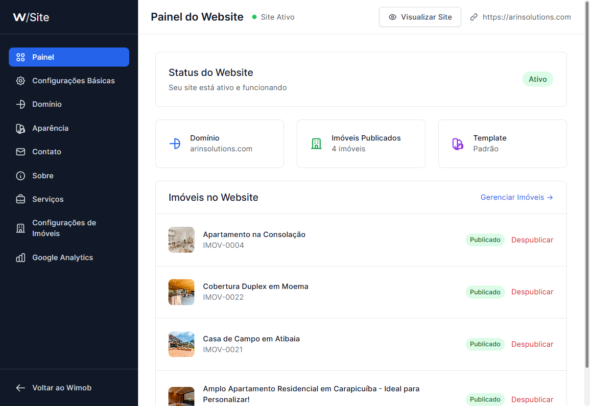Click the IMOV-0022 code
The image size is (590, 406).
[x=223, y=297]
